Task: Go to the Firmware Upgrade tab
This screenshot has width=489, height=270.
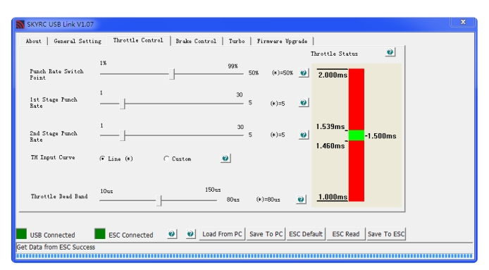Action: click(x=282, y=41)
